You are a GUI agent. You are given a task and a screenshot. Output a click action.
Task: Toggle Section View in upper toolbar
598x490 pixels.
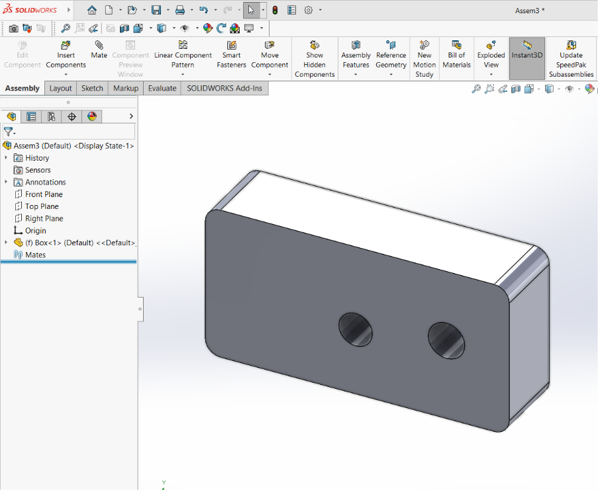click(125, 28)
